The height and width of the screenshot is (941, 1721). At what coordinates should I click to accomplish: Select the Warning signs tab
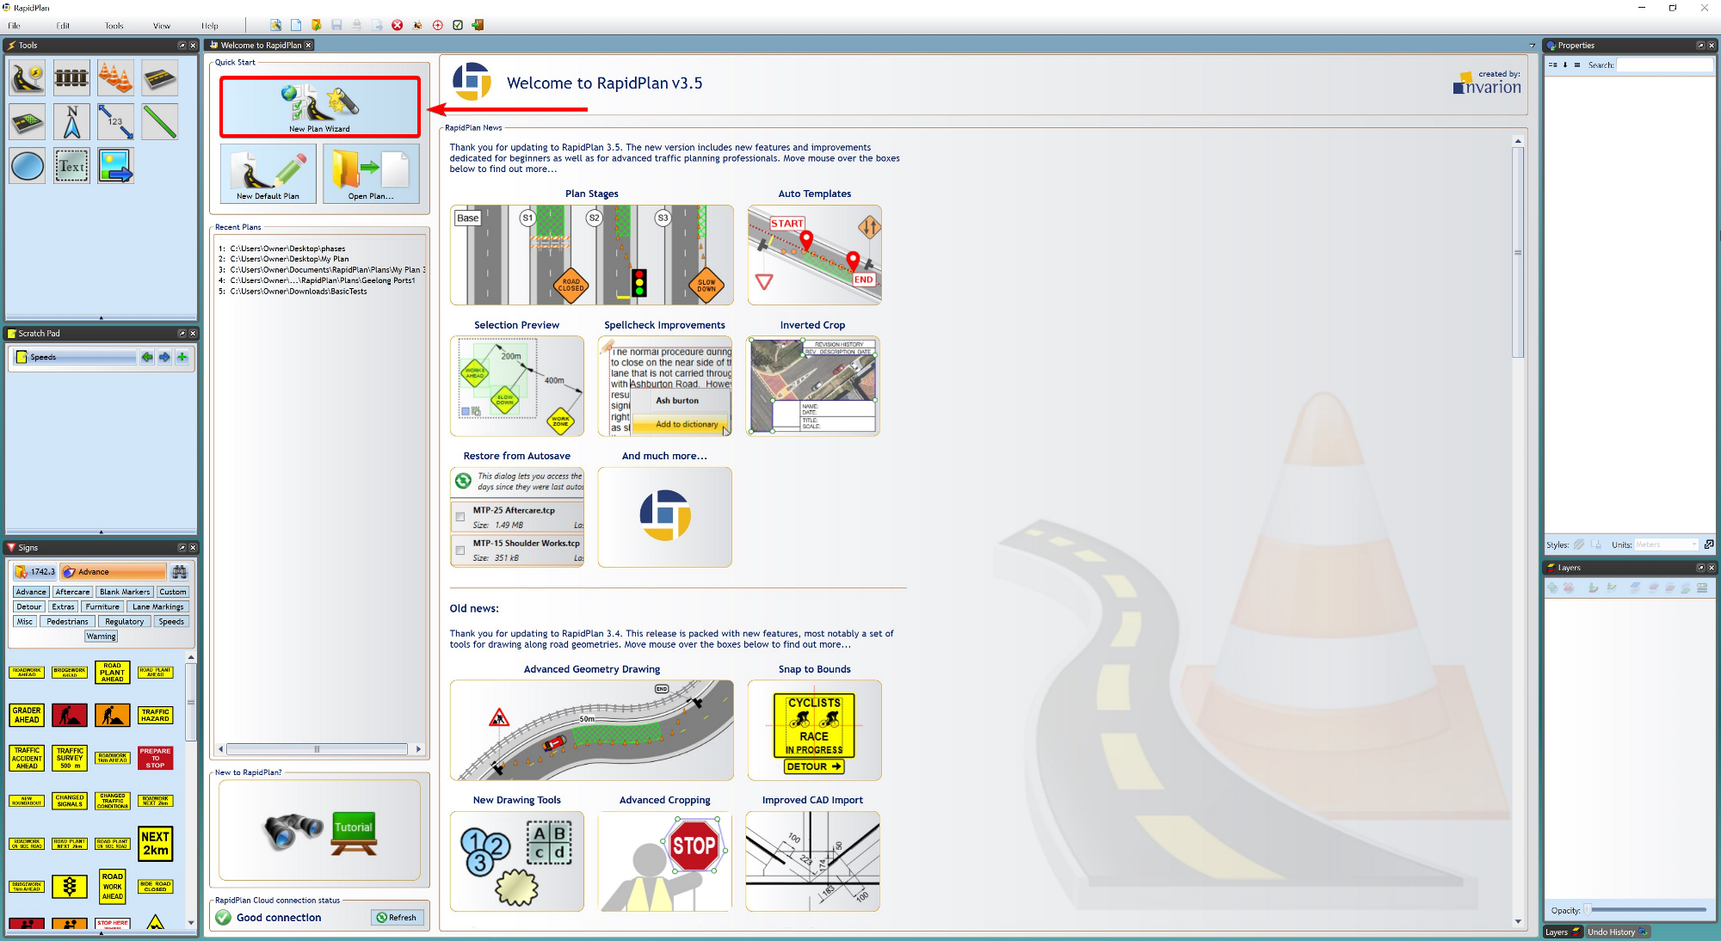[102, 637]
